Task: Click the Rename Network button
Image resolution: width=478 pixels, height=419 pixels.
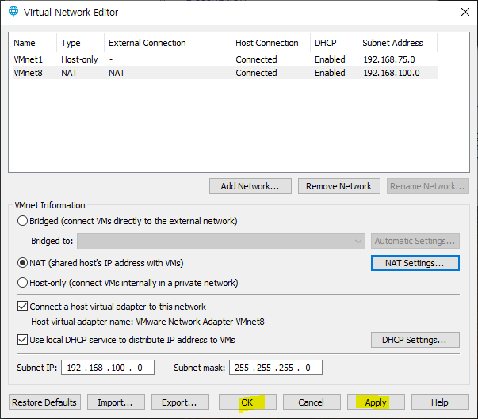Action: coord(428,186)
